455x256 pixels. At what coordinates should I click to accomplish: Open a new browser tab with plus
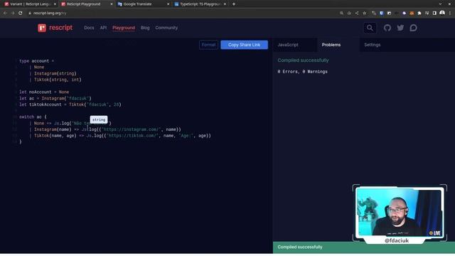click(x=234, y=4)
